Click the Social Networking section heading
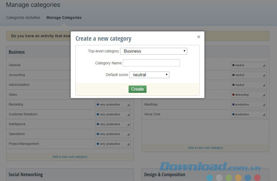This screenshot has width=277, height=181. [x=26, y=175]
